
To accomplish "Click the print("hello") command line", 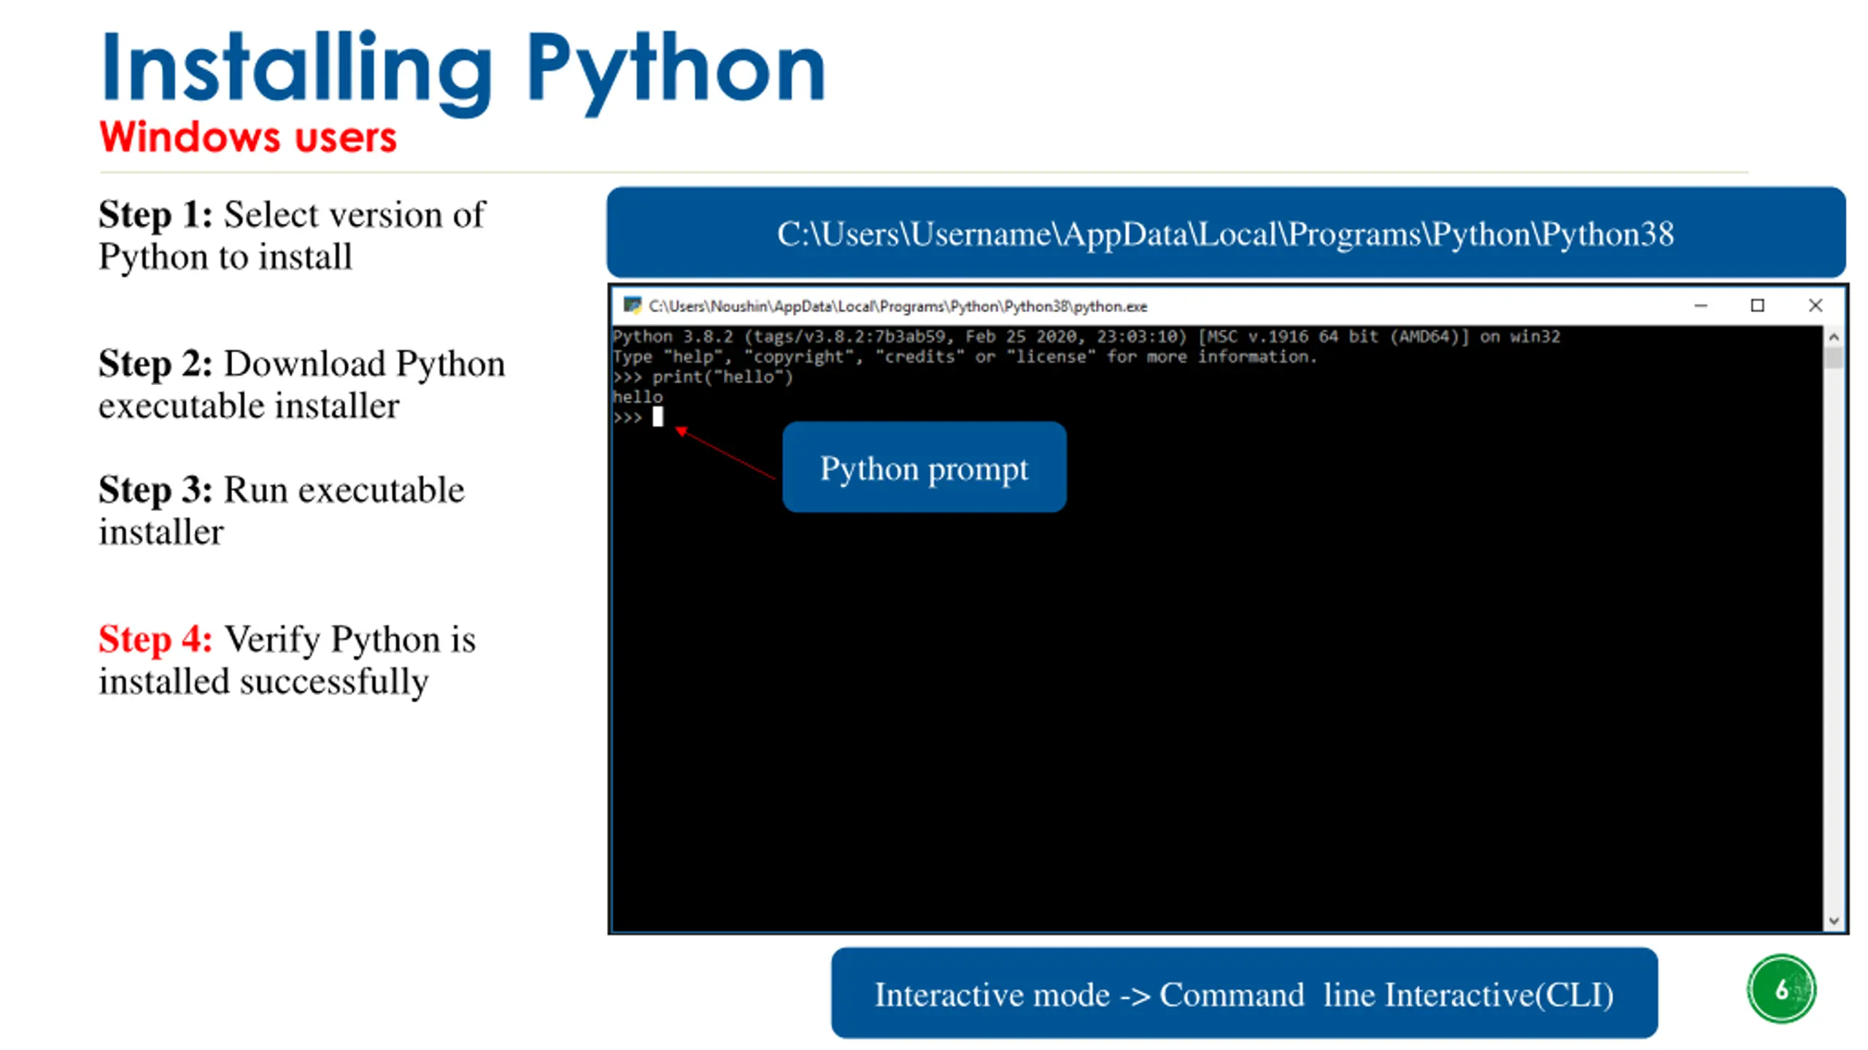I will [721, 377].
